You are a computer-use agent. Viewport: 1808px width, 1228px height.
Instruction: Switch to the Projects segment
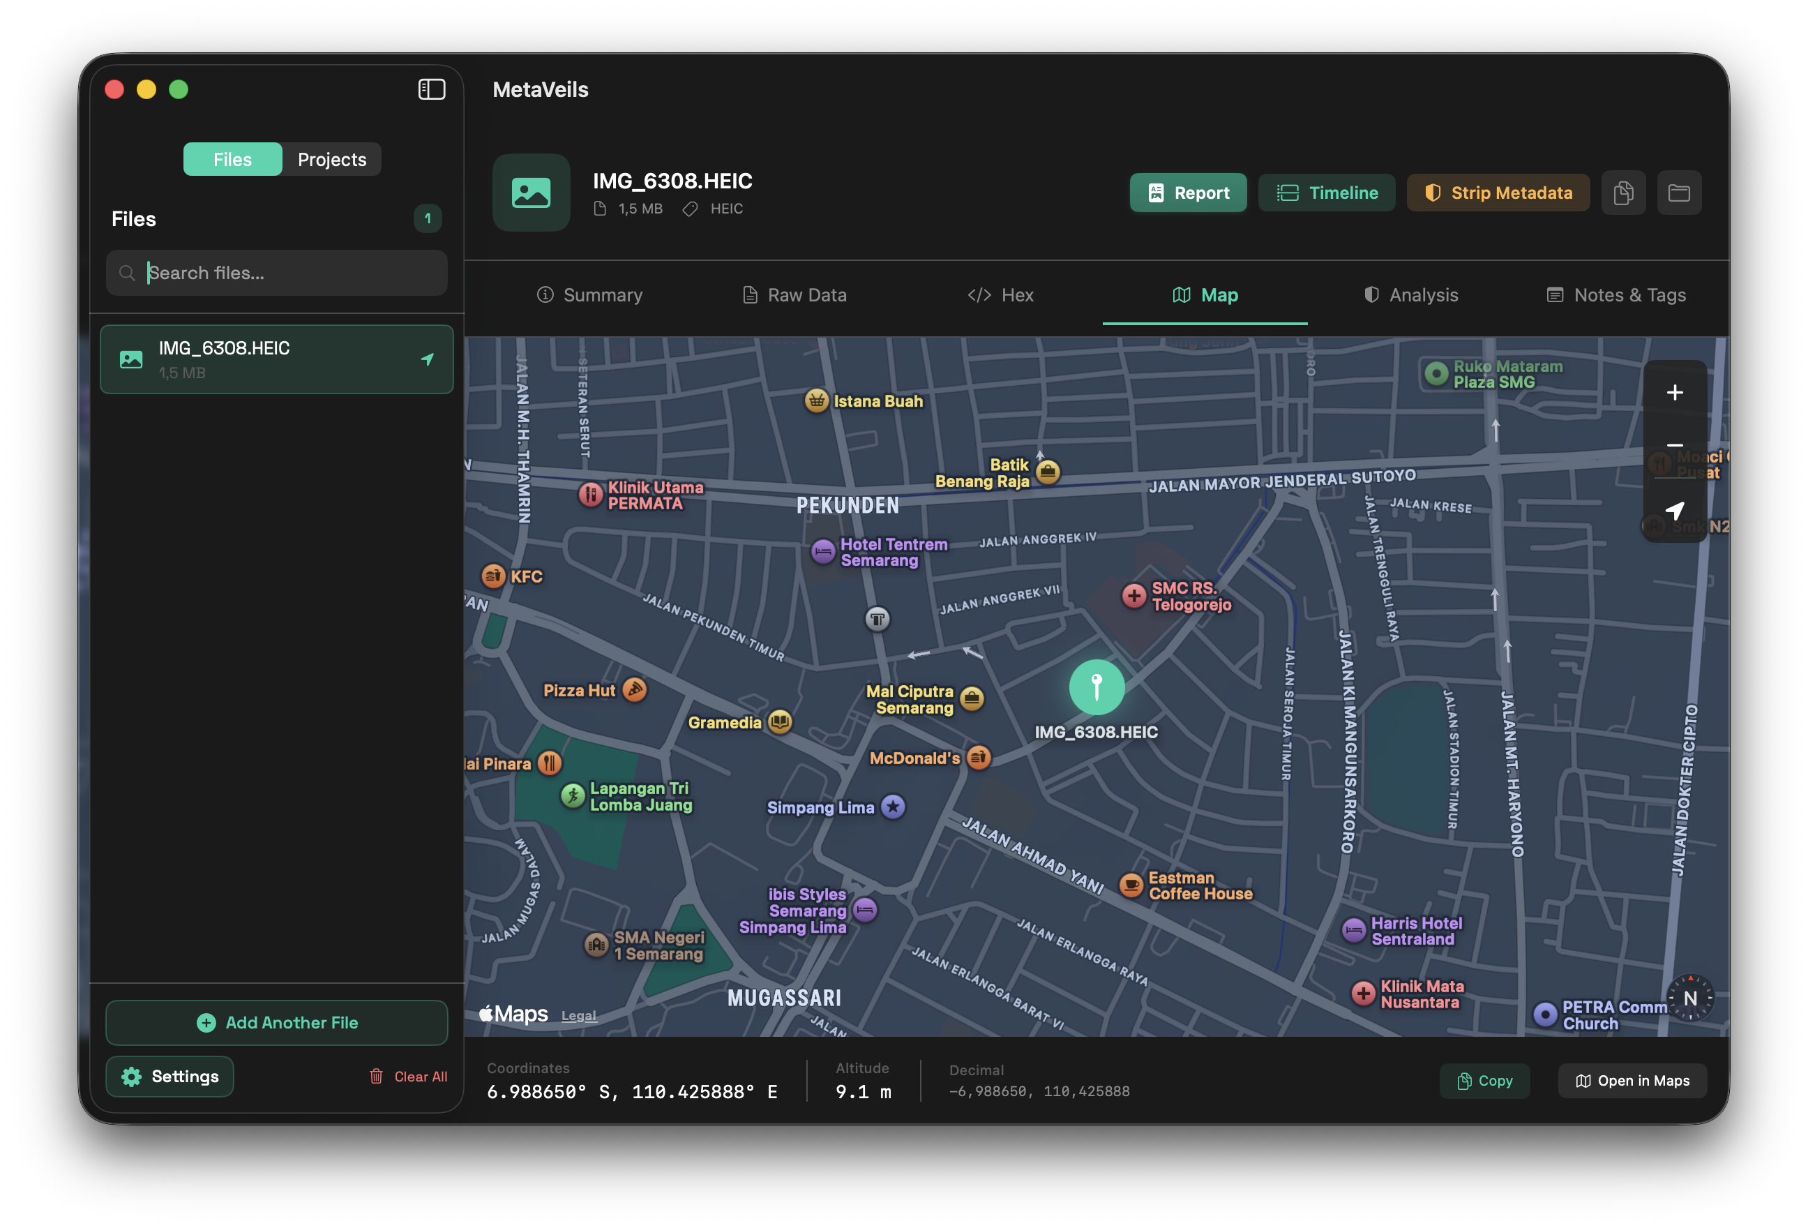(x=331, y=160)
